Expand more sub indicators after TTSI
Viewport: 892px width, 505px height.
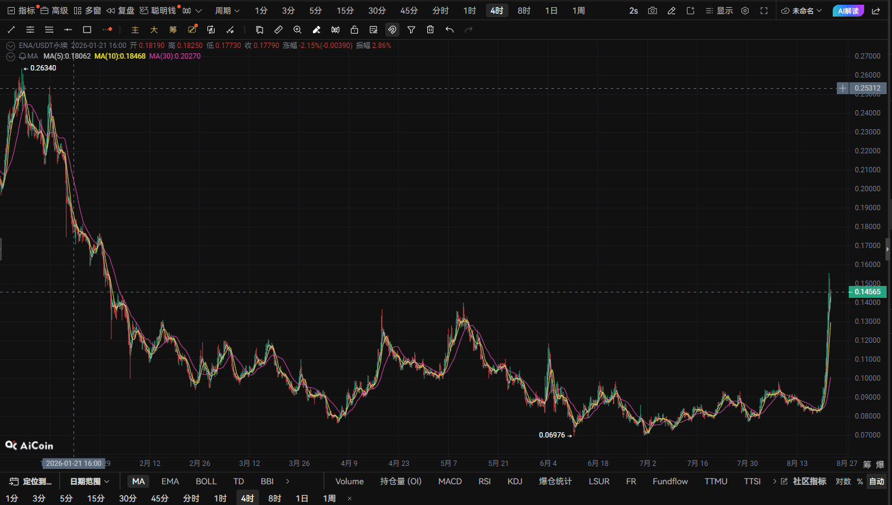(x=775, y=481)
